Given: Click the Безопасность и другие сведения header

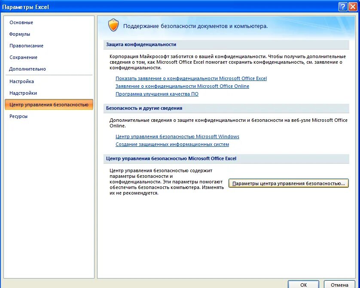Looking at the screenshot, I should point(226,108).
